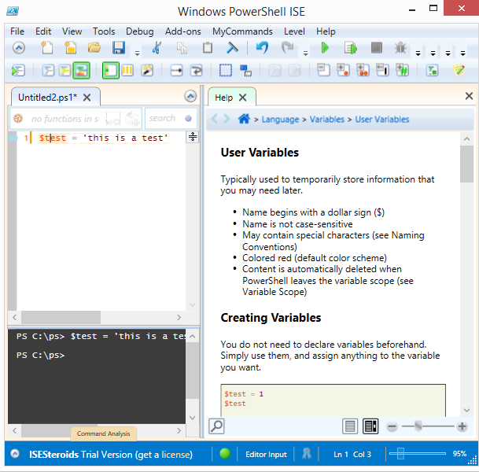Close the Help tab
Viewport: 479px width, 472px height.
pyautogui.click(x=242, y=98)
